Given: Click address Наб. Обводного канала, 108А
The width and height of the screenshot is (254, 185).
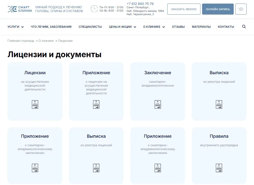Looking at the screenshot, I should 145,11.
